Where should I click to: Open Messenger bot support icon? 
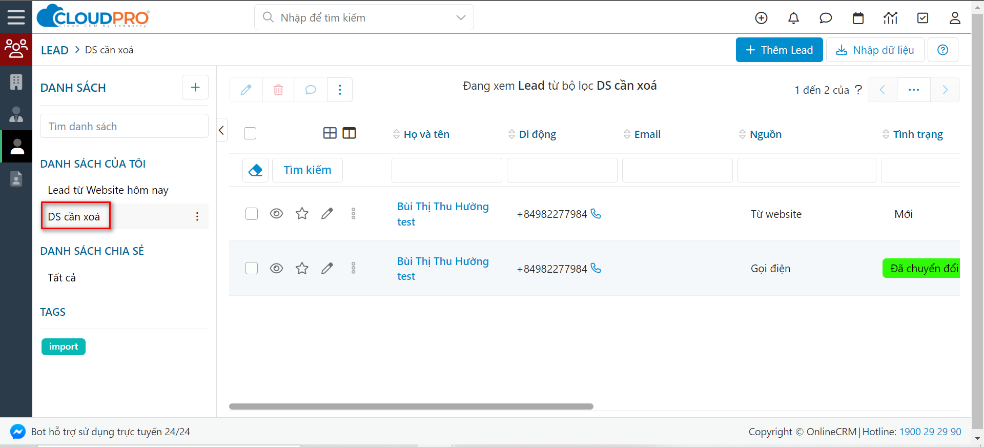coord(18,432)
